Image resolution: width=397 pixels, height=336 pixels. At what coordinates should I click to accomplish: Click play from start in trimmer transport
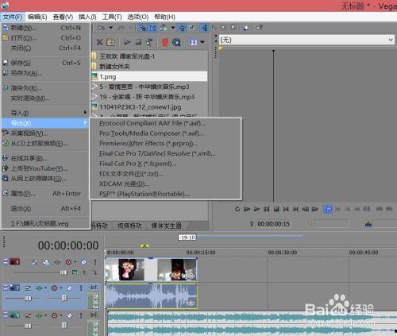[x=247, y=209]
